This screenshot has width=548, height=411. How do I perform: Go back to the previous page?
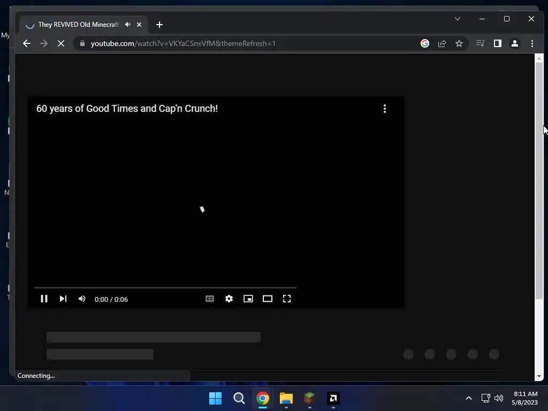coord(27,43)
